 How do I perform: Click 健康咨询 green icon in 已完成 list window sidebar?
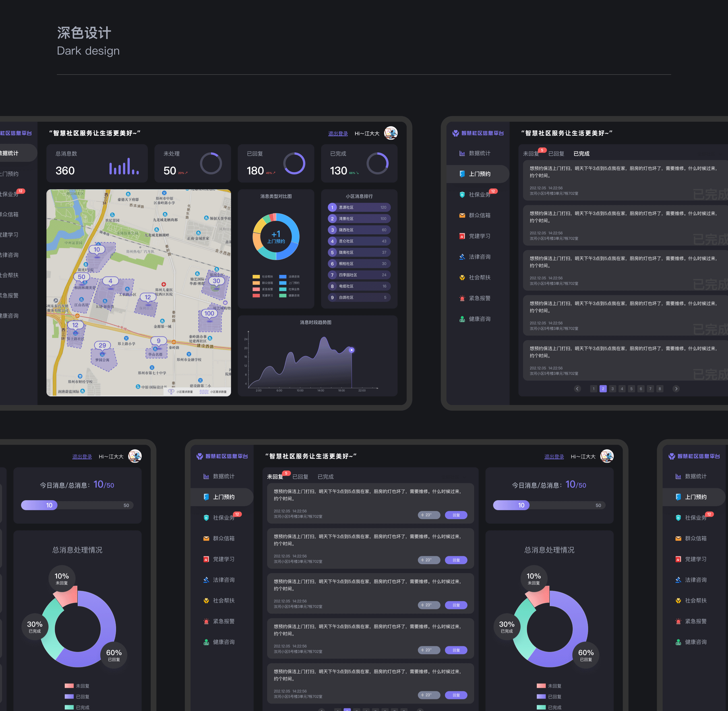coord(462,319)
